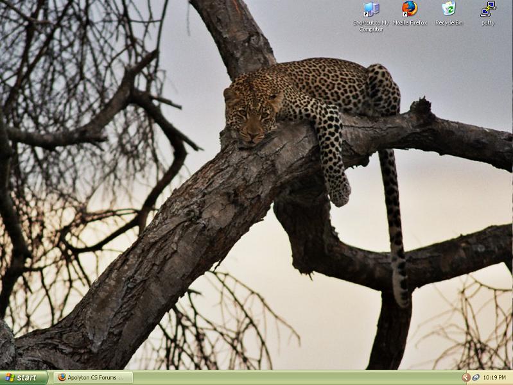513x385 pixels.
Task: Click the "putty" label under its icon
Action: (x=488, y=23)
